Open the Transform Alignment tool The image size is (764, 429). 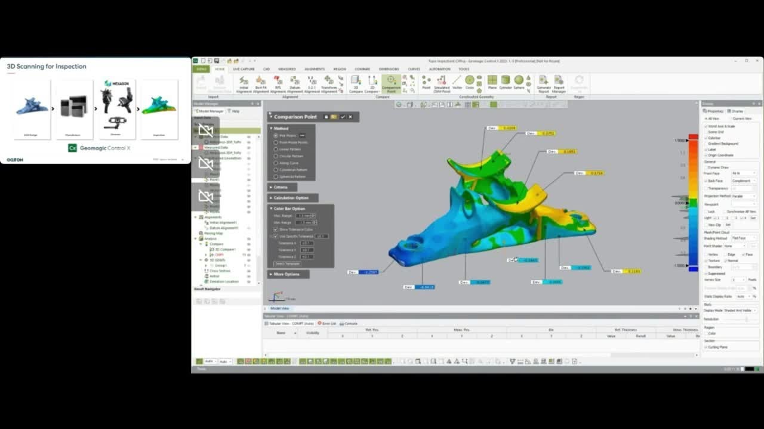(329, 83)
